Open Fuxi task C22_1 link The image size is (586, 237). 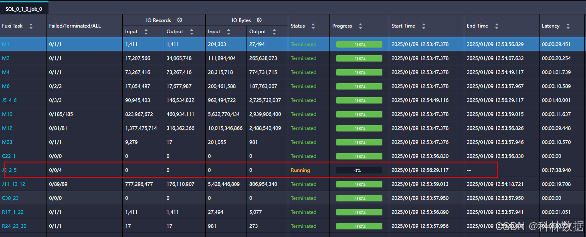9,156
